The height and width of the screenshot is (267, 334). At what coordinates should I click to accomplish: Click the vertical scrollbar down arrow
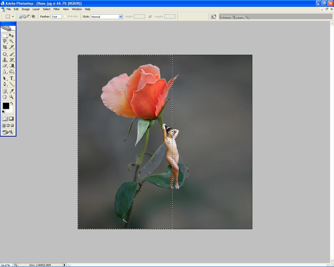click(x=332, y=261)
